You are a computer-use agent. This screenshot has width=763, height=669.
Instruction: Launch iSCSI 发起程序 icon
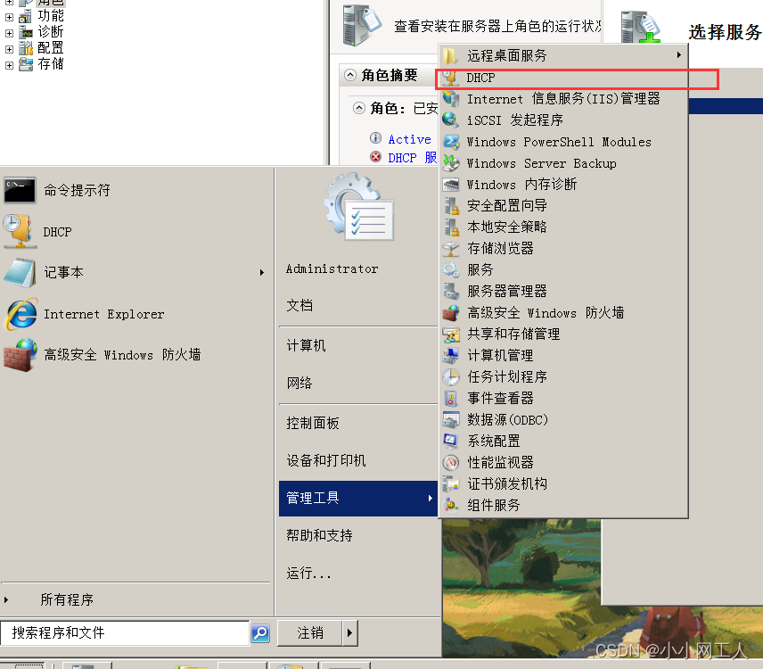click(451, 120)
